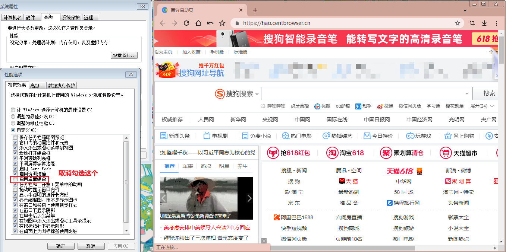Screen dimensions: 506x252
Task: Click the home icon in browser toolbar
Action: pos(198,23)
